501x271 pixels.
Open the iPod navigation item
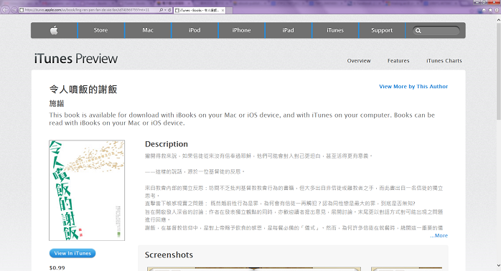coord(195,30)
